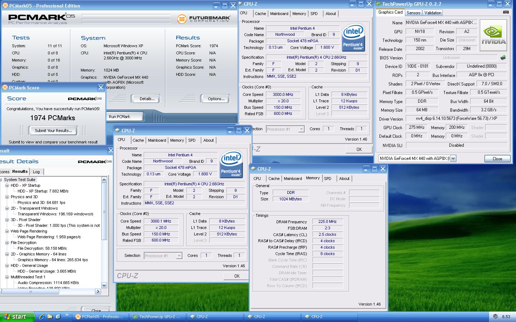Collapse the Physics and 3D node
Screen dimensions: 516x322
[x=7, y=197]
